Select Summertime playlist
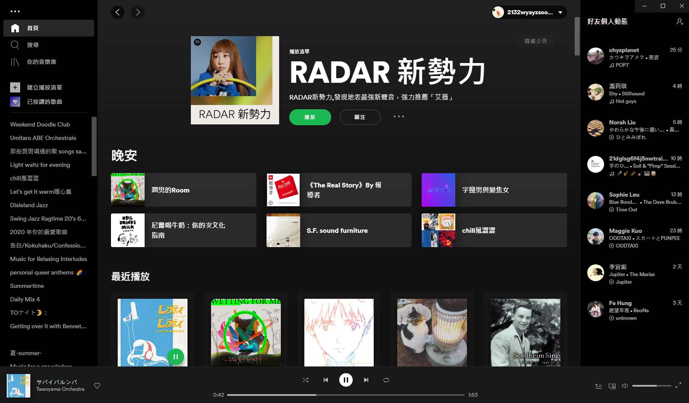This screenshot has width=689, height=403. 27,286
